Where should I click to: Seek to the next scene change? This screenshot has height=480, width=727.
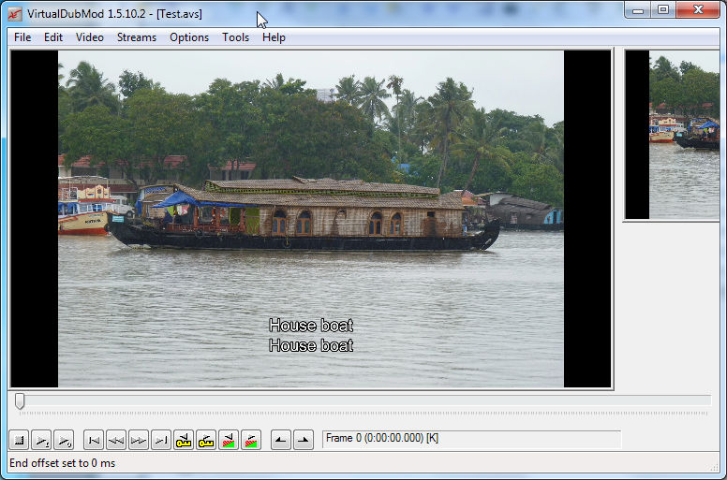[251, 440]
